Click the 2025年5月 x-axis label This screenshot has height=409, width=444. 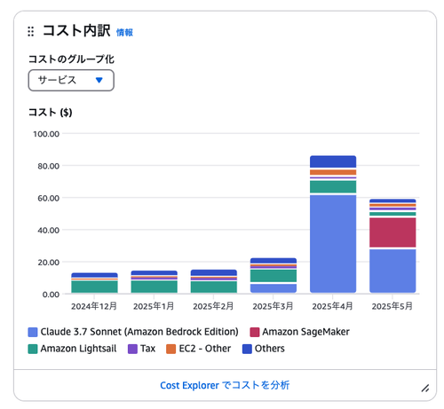392,306
